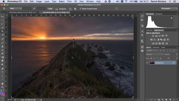Add a Black & White adjustment
This screenshot has width=179, height=101.
(158, 40)
